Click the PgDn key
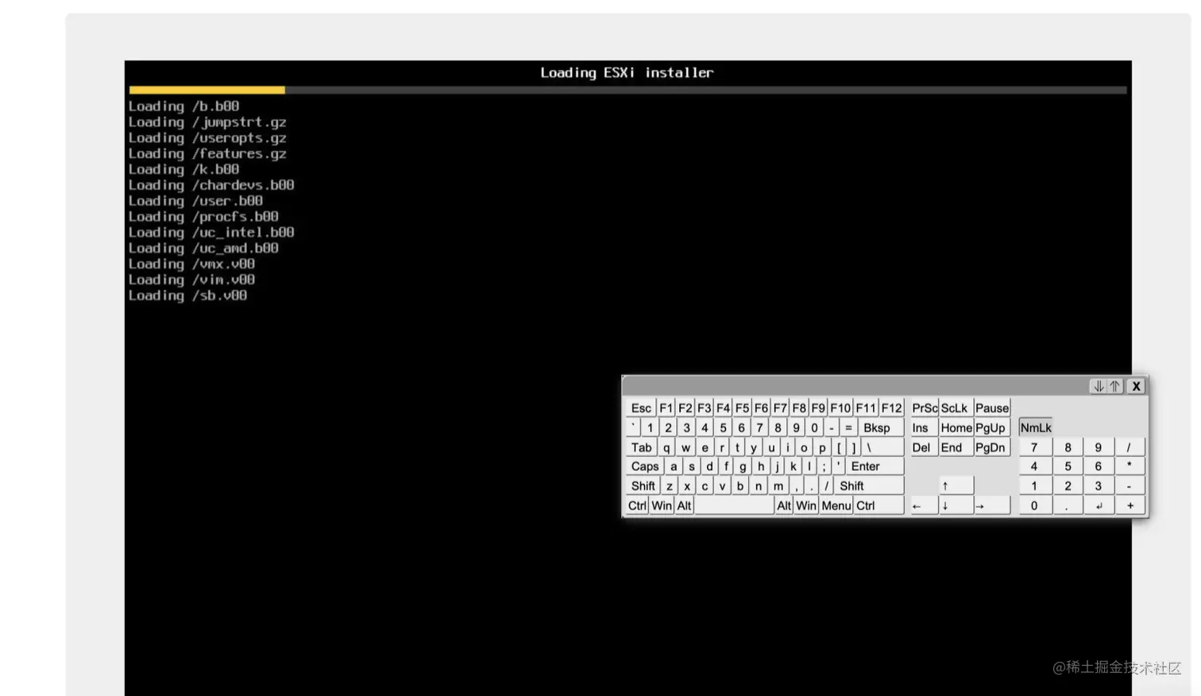This screenshot has width=1201, height=696. 992,447
